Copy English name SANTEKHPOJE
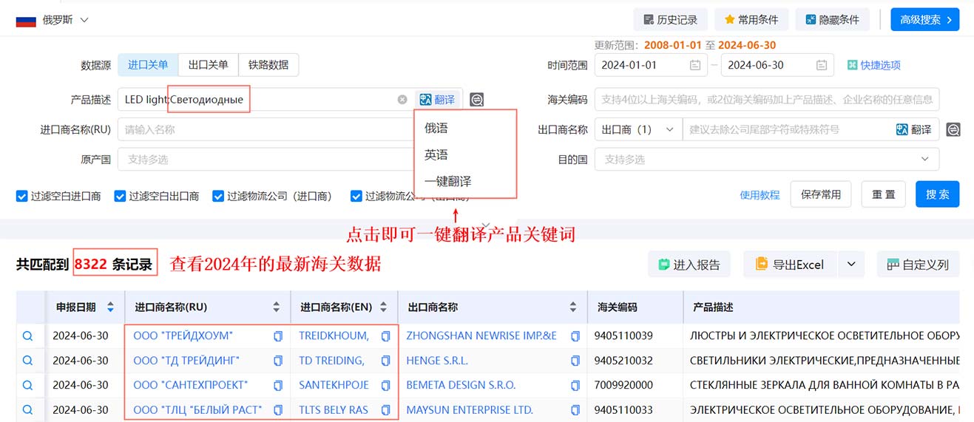Image resolution: width=974 pixels, height=422 pixels. 385,385
